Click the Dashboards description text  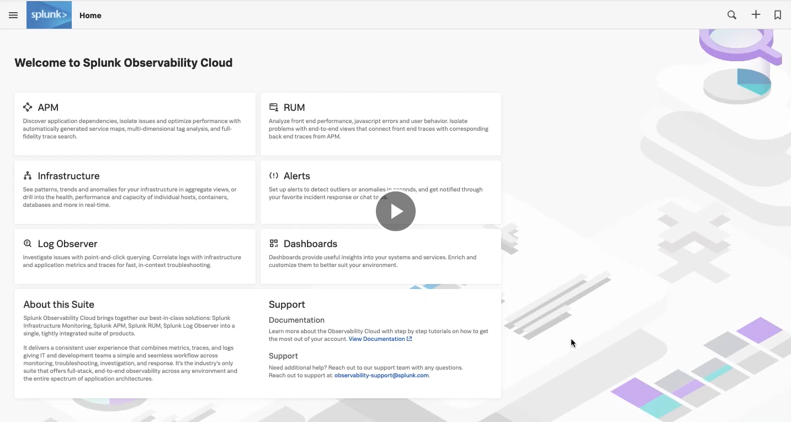(x=373, y=261)
